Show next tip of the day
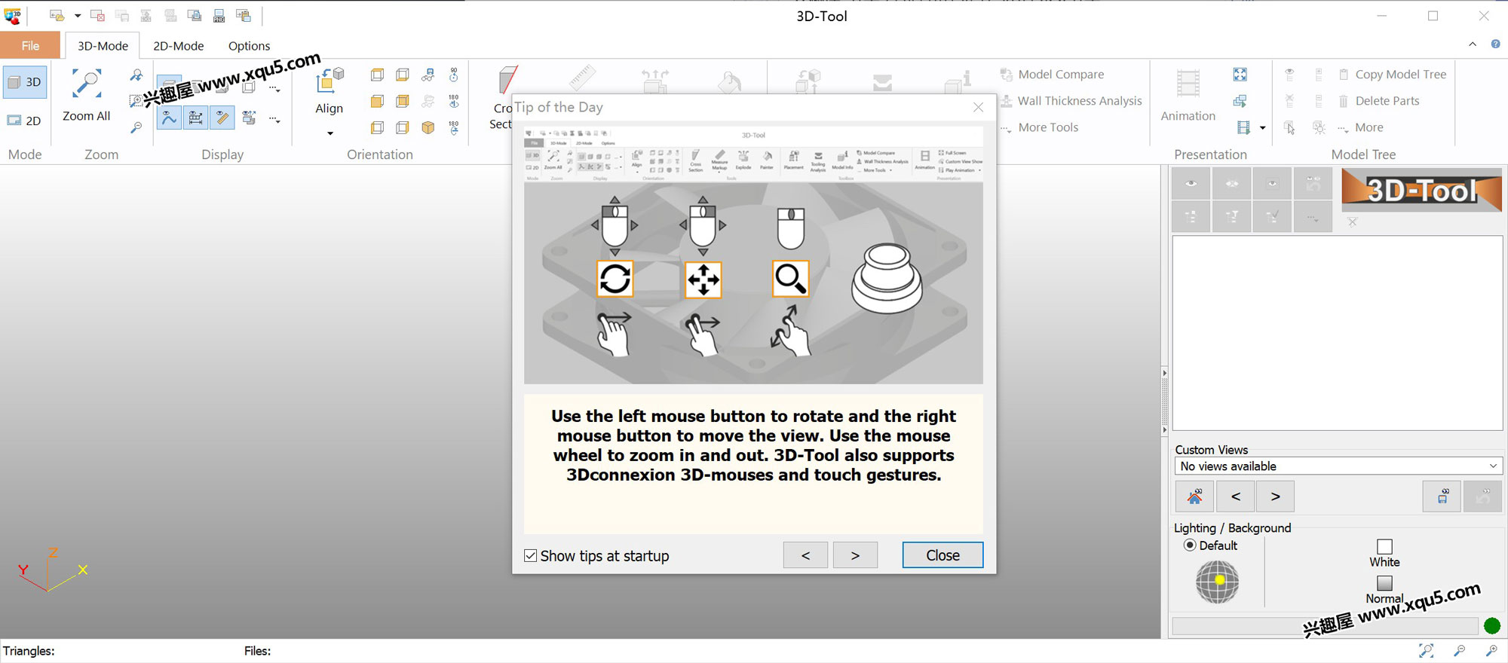This screenshot has height=663, width=1508. 855,555
